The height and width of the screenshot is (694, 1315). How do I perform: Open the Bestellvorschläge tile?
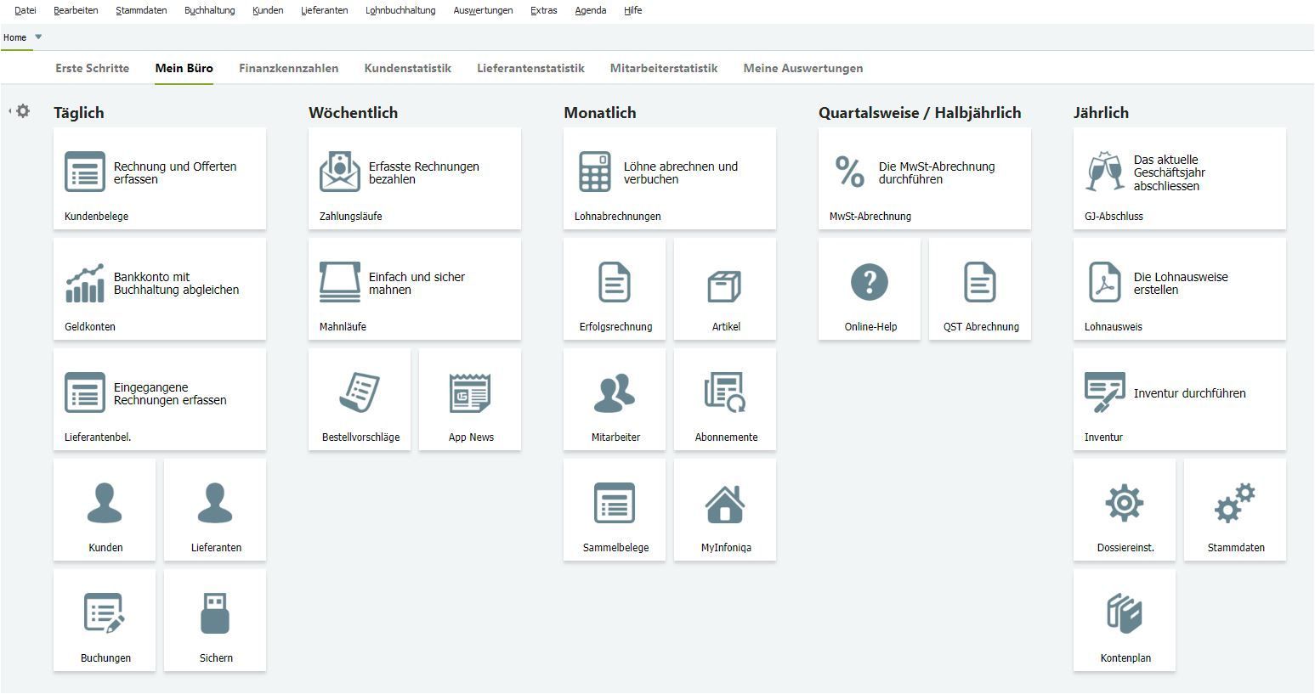[359, 399]
